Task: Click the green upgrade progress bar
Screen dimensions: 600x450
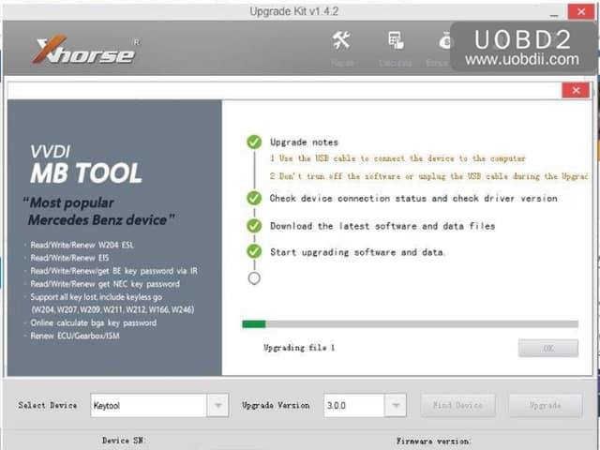Action: point(411,324)
